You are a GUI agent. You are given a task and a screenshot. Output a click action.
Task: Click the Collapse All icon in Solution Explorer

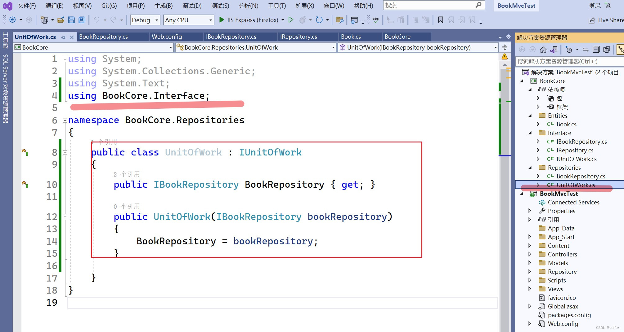pyautogui.click(x=596, y=50)
